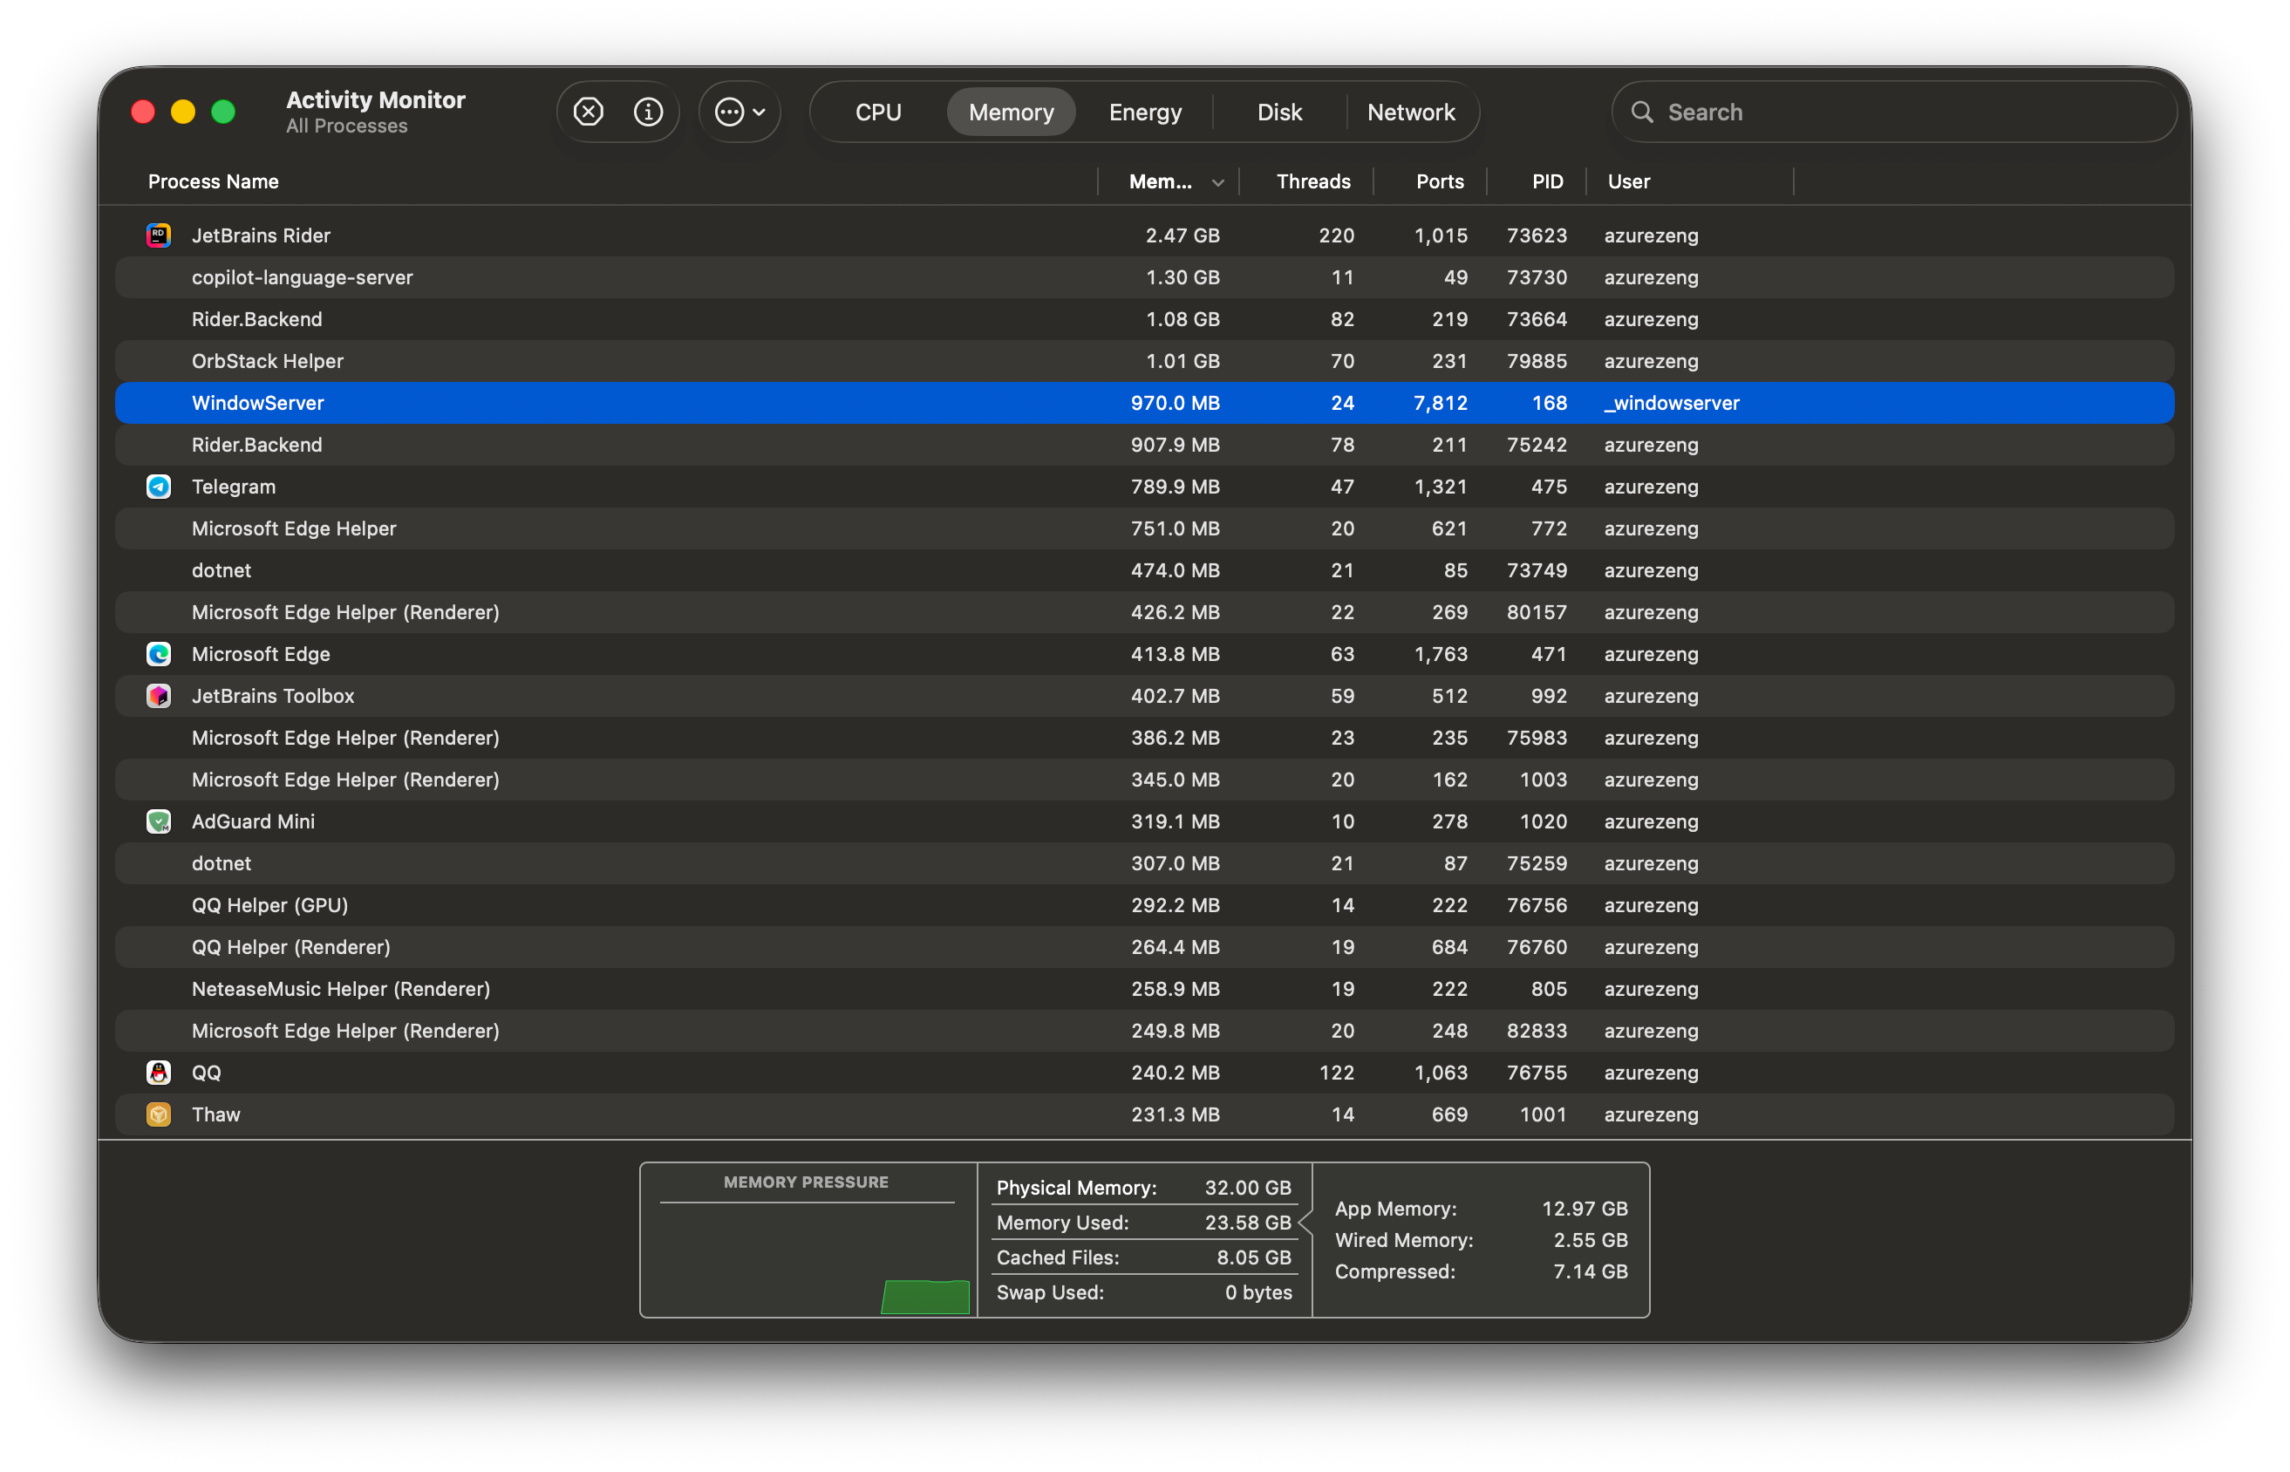Click JetBrains Rider's 2.47 GB memory value
The height and width of the screenshot is (1472, 2290).
[x=1182, y=235]
